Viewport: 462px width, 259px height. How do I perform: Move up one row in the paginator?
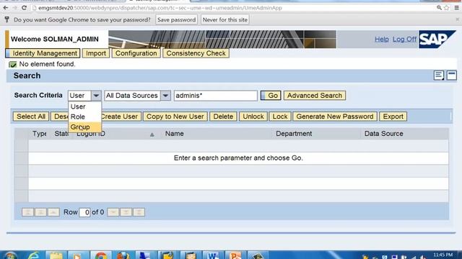(x=53, y=212)
